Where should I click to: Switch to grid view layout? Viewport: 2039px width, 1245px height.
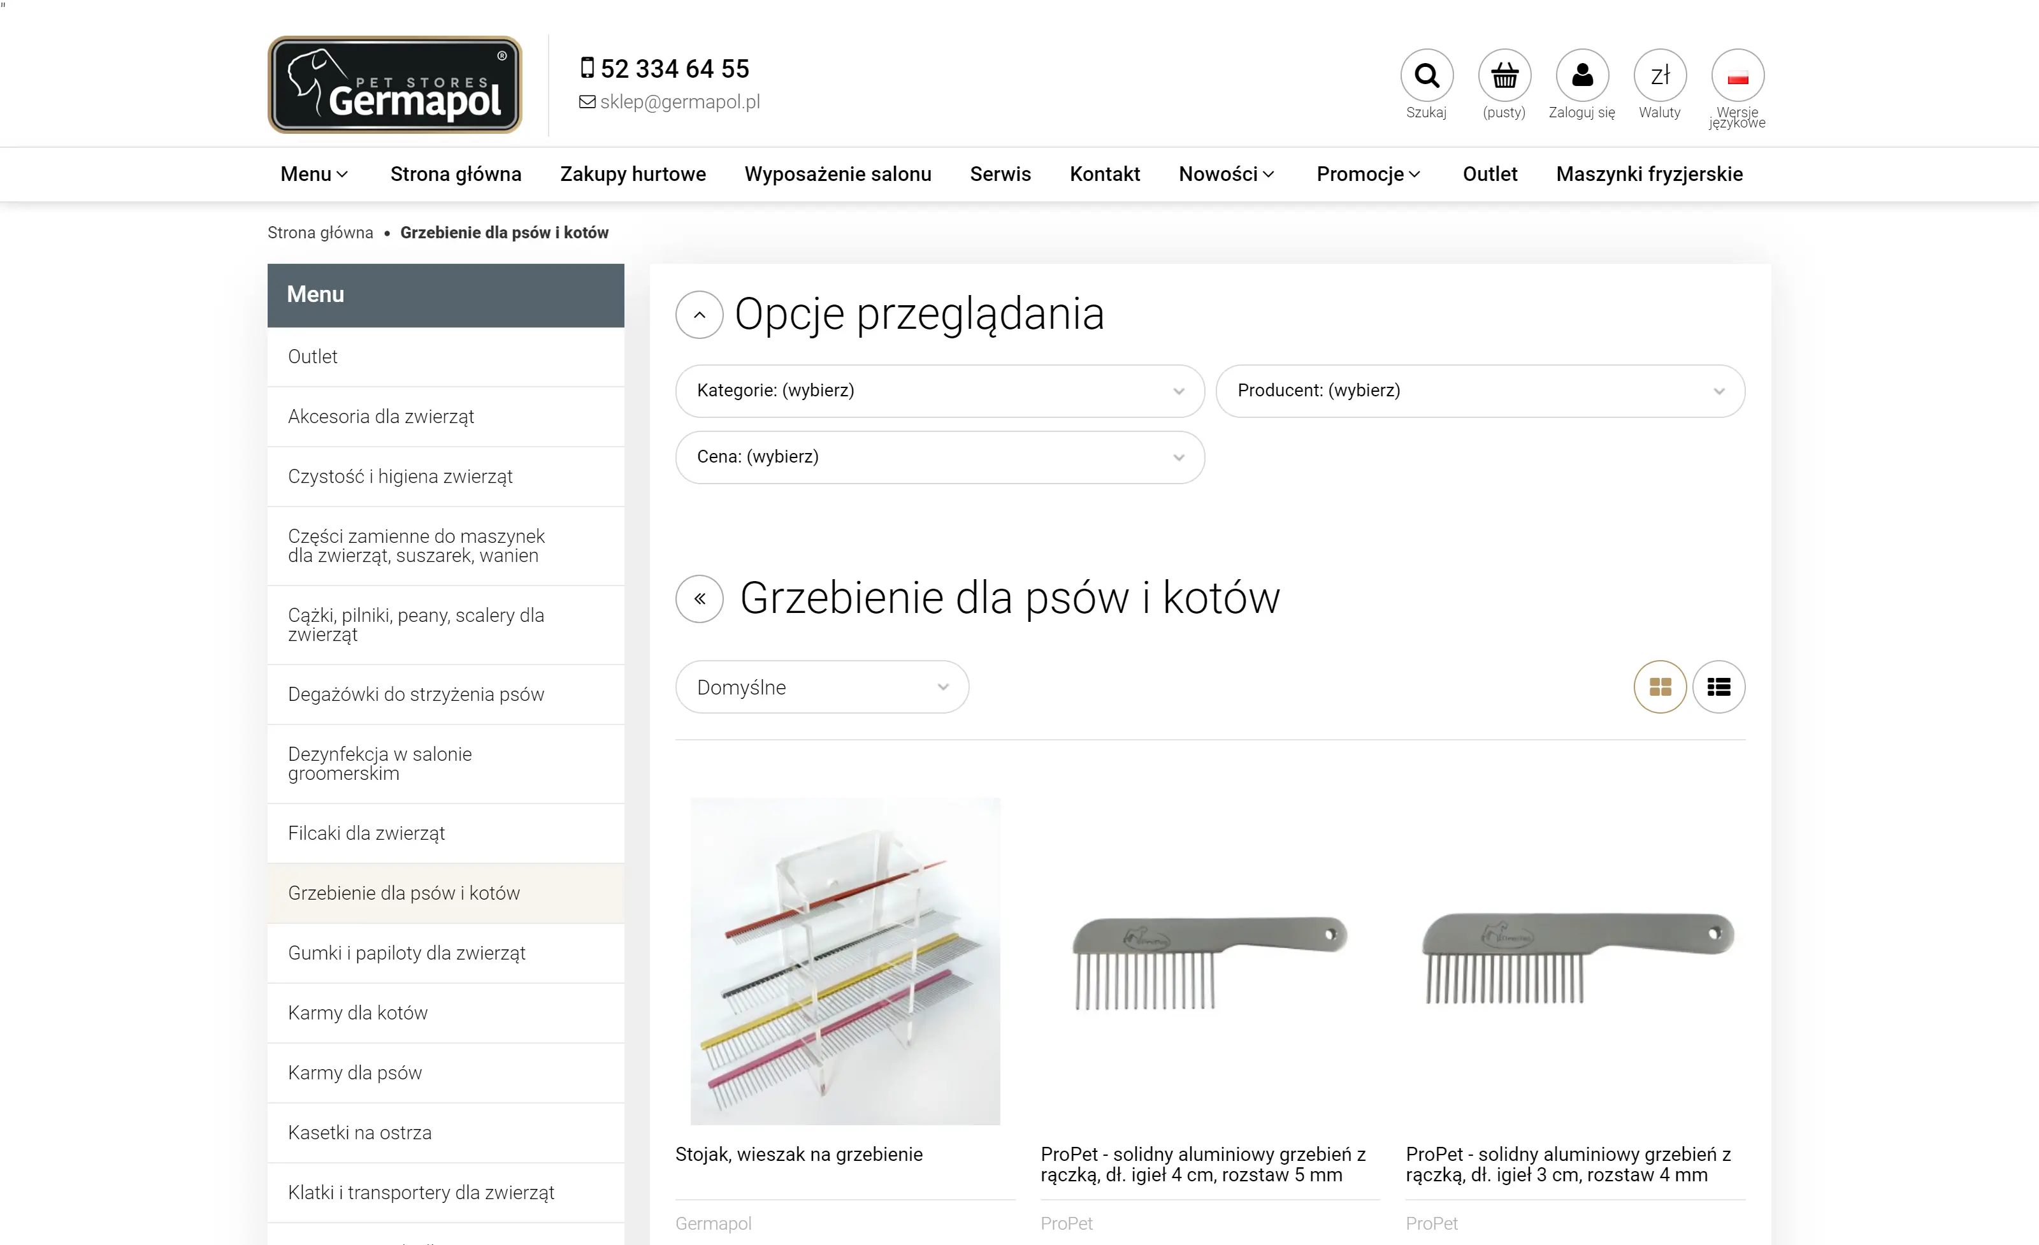pos(1660,687)
